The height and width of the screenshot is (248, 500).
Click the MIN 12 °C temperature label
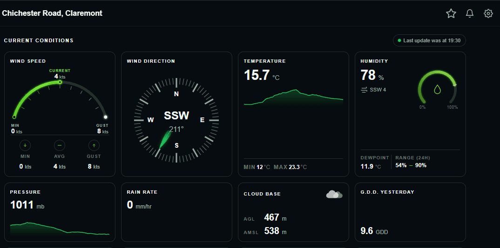pyautogui.click(x=257, y=167)
